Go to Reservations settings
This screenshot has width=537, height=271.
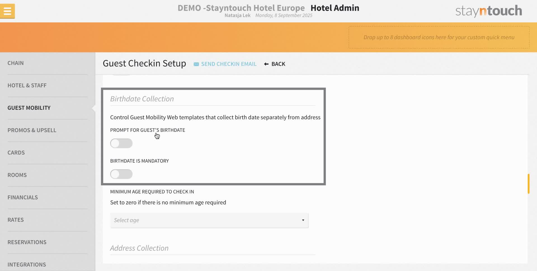click(x=27, y=242)
